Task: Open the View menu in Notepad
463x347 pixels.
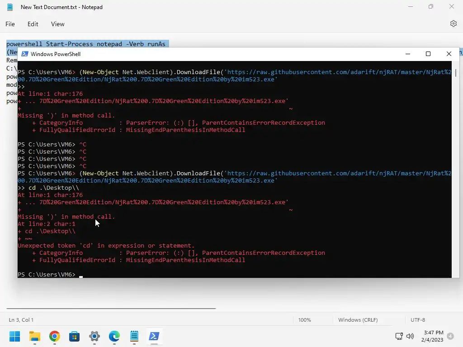Action: [57, 24]
